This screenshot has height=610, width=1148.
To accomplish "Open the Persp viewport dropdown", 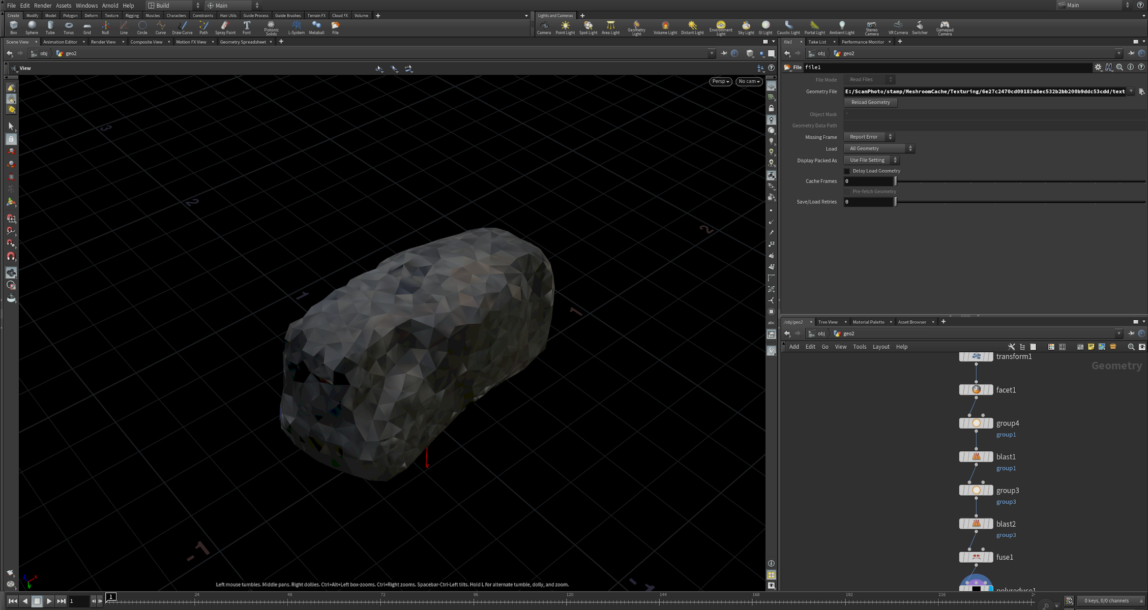I will [x=720, y=81].
